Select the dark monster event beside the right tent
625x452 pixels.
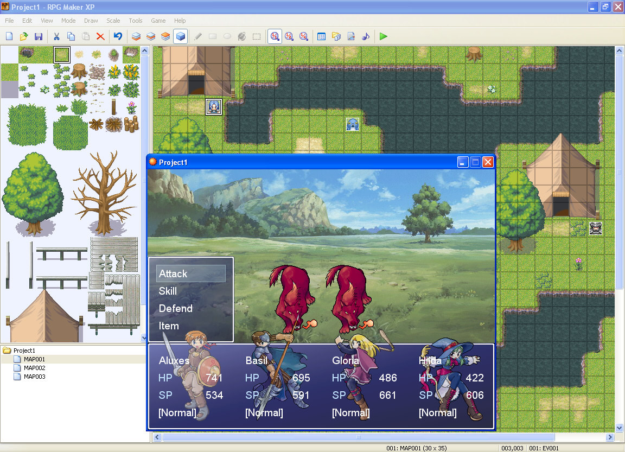pos(596,228)
